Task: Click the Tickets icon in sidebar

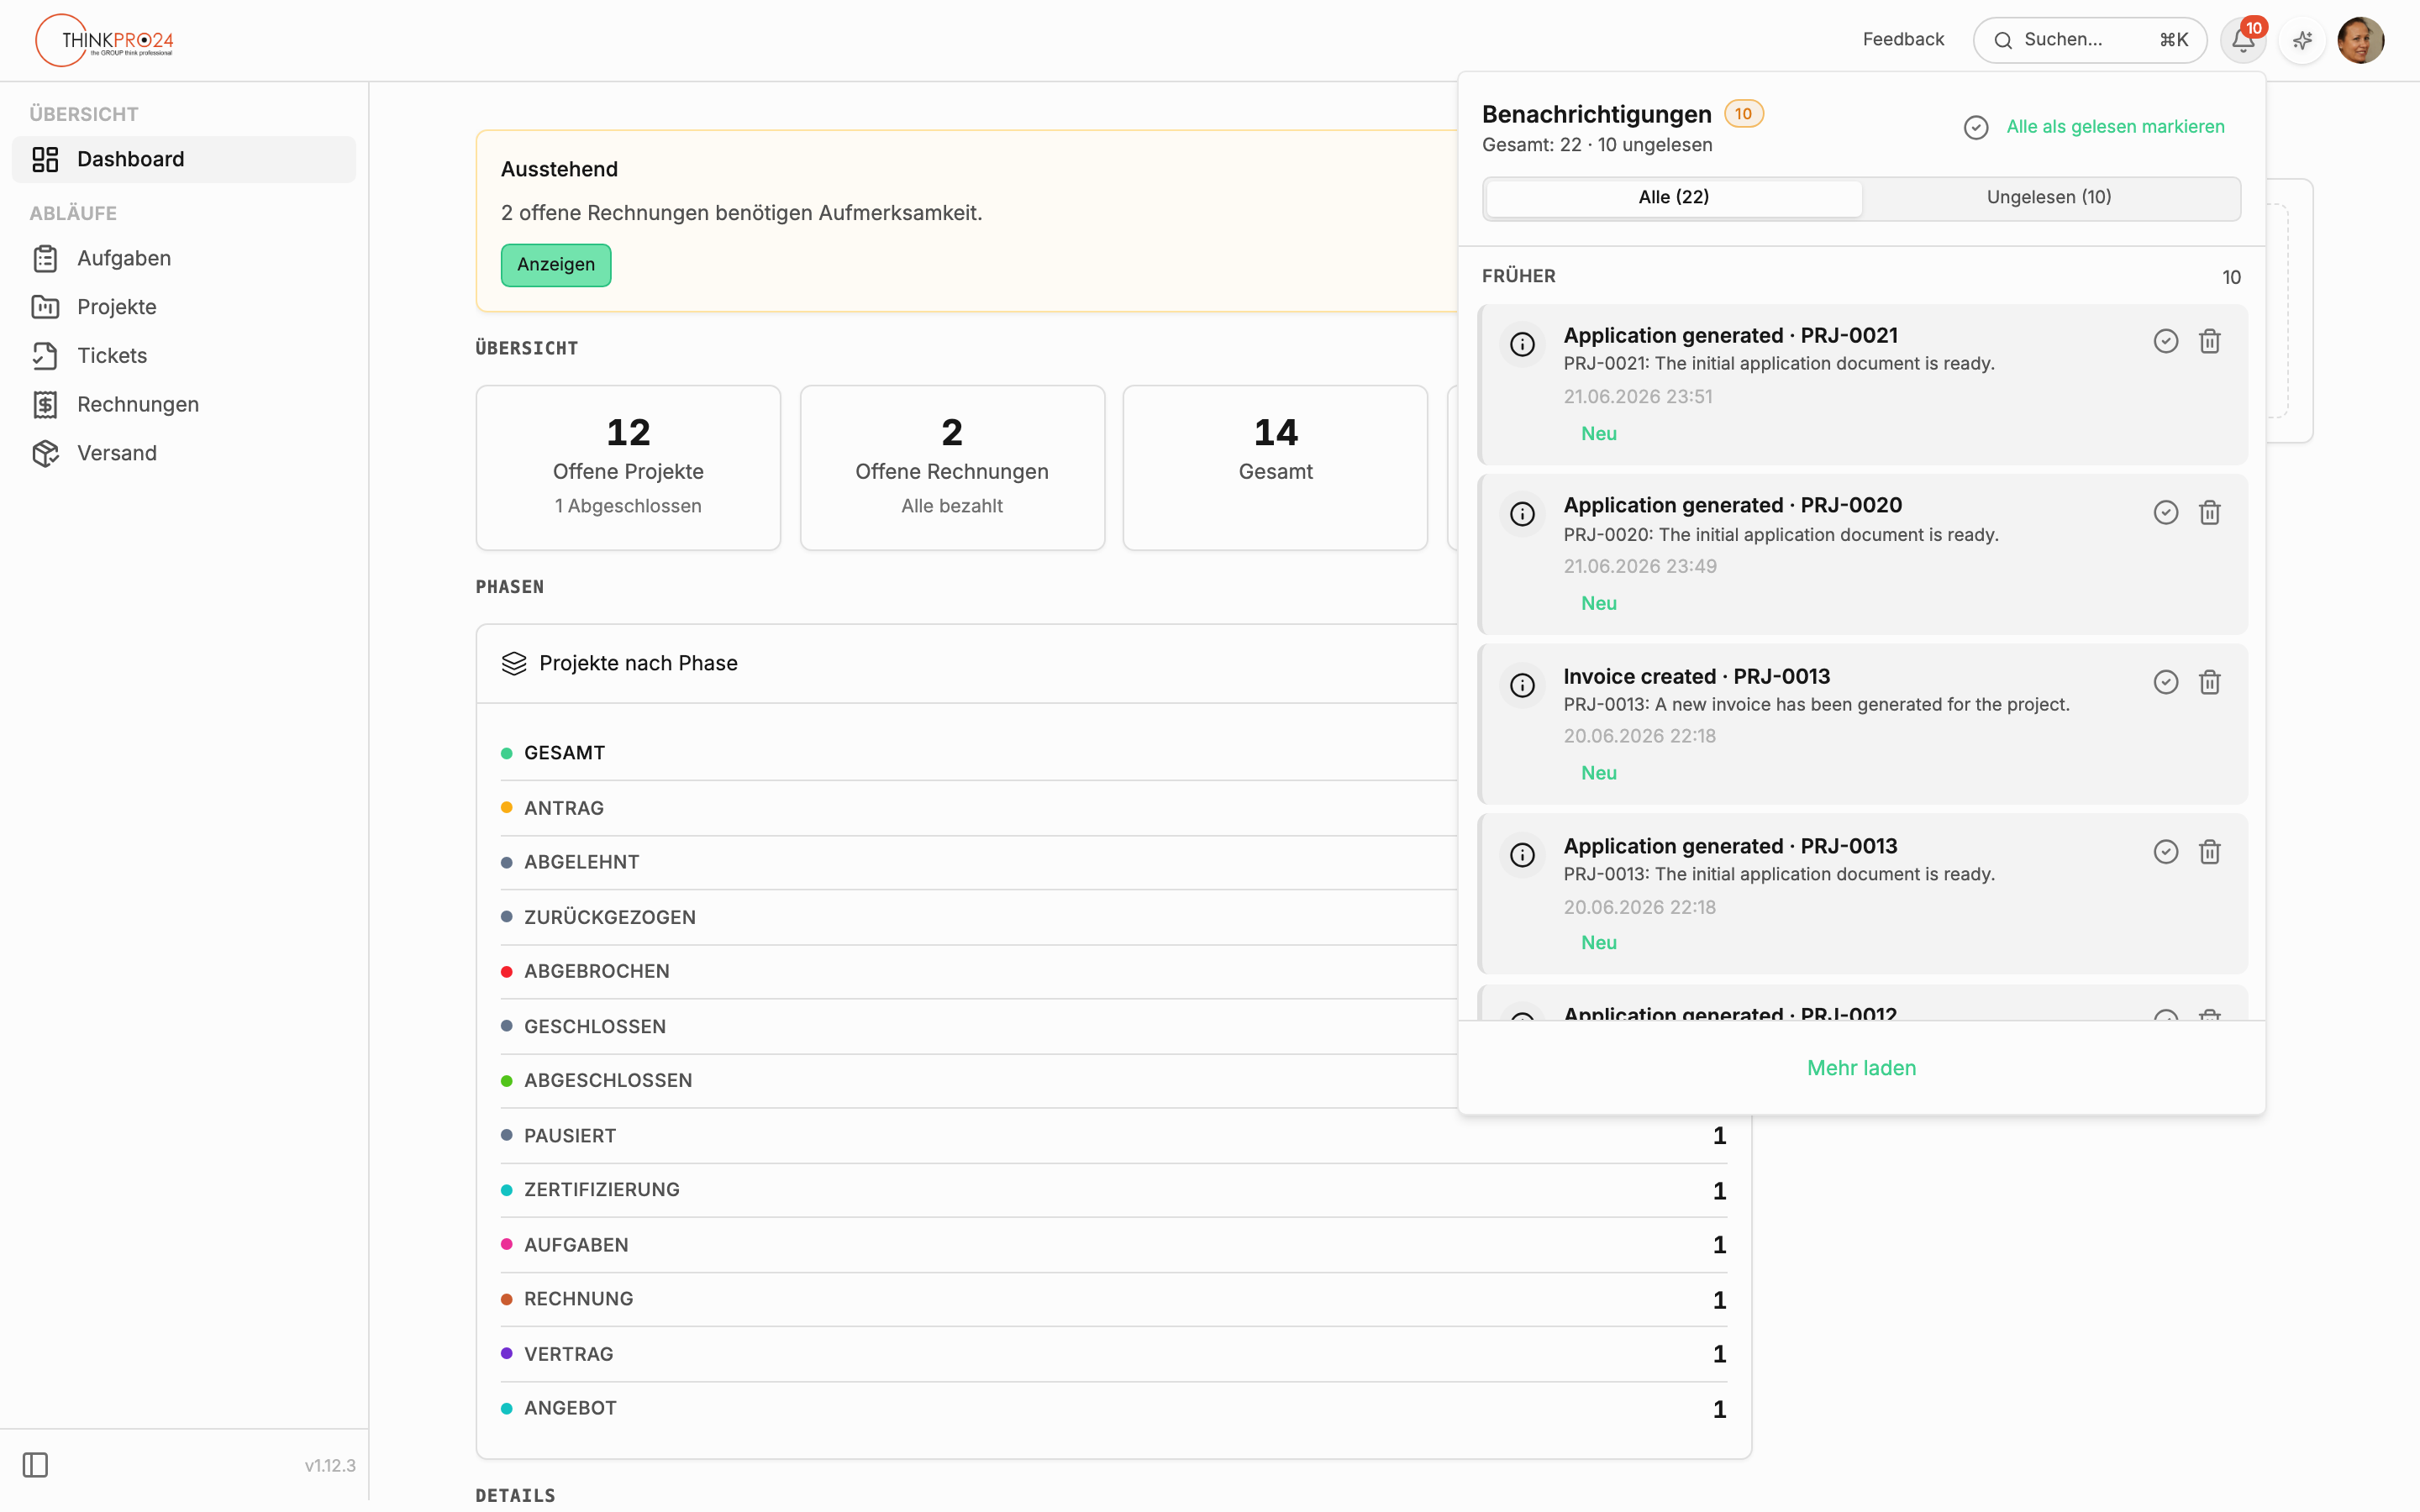Action: point(45,355)
